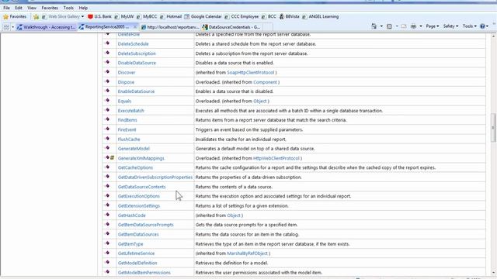497x279 pixels.
Task: Open the Favorites menu in menu bar
Action: (x=50, y=8)
